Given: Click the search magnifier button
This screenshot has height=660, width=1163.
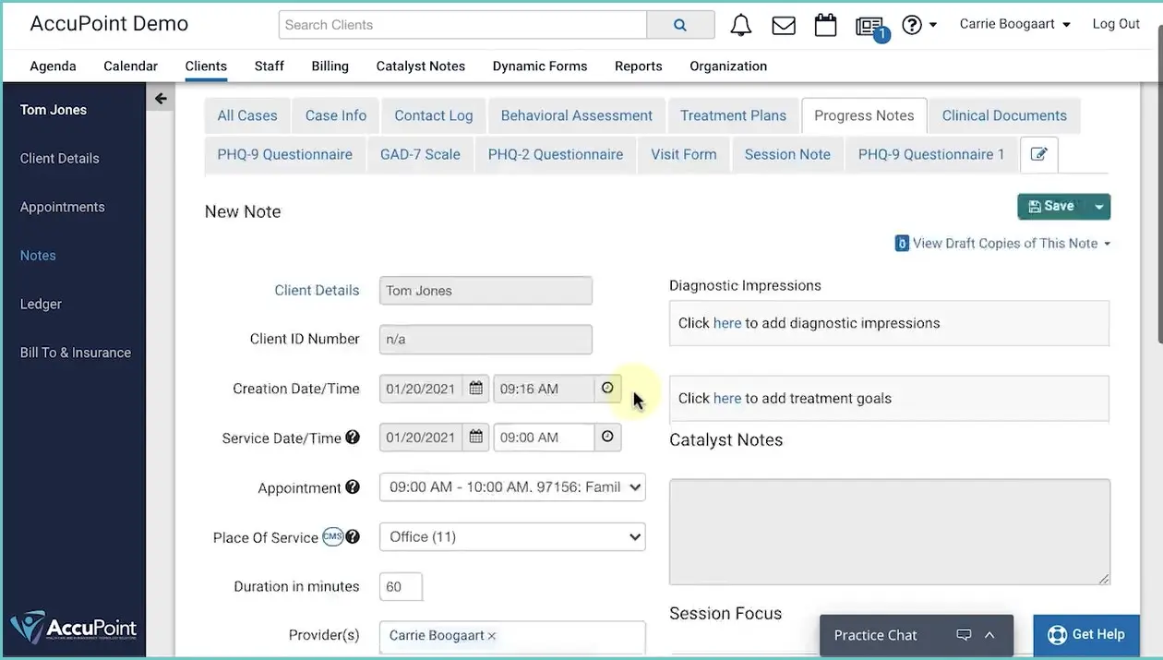Looking at the screenshot, I should [680, 24].
